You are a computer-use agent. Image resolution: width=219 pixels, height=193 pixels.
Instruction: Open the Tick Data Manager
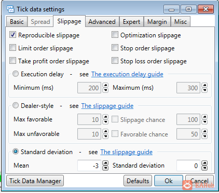pyautogui.click(x=35, y=181)
